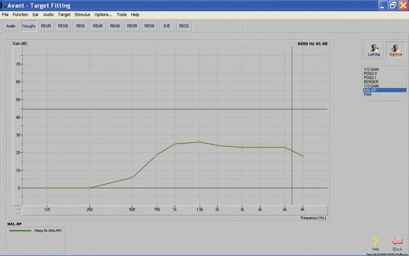Select POGO II from fitting list
409x256 pixels.
(x=371, y=73)
